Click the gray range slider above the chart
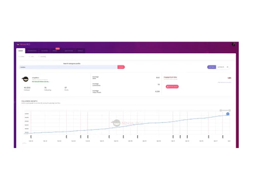This screenshot has height=190, width=253. pos(225,110)
